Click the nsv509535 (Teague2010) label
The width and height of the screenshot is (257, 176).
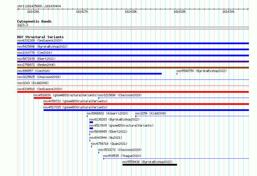pos(122,156)
